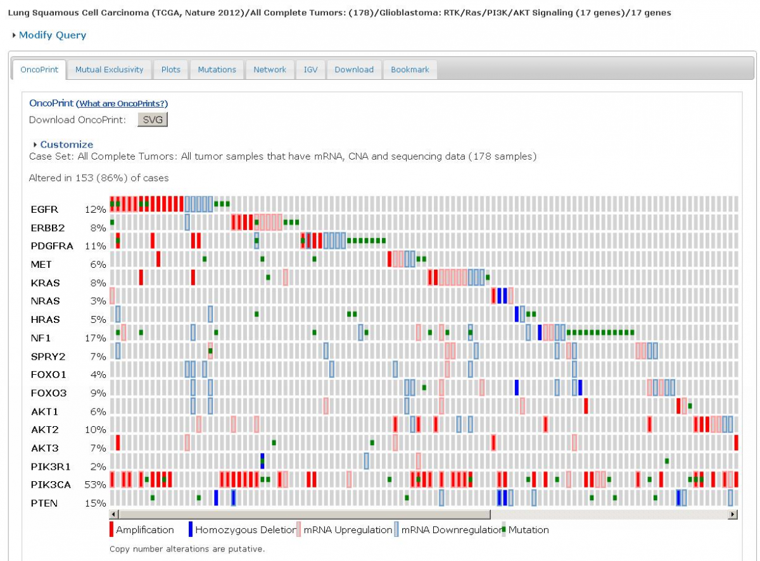Click the red Amplification legend swatch
This screenshot has height=561, width=760.
pos(112,530)
